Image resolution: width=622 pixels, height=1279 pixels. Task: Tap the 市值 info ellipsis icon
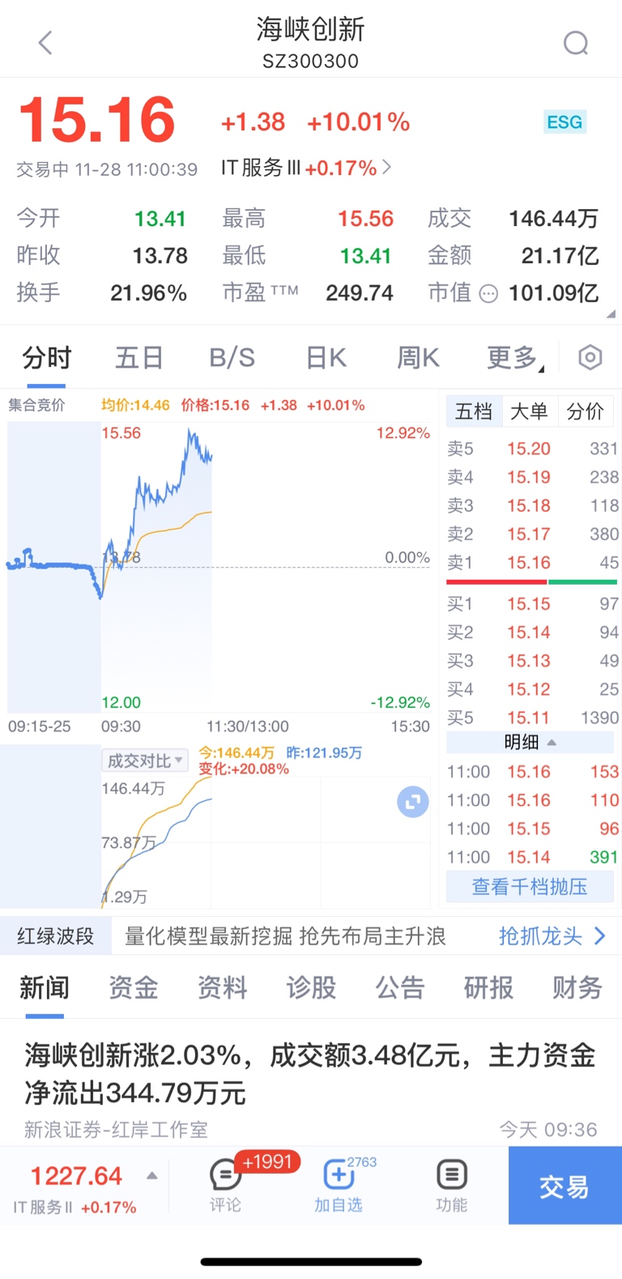point(488,294)
